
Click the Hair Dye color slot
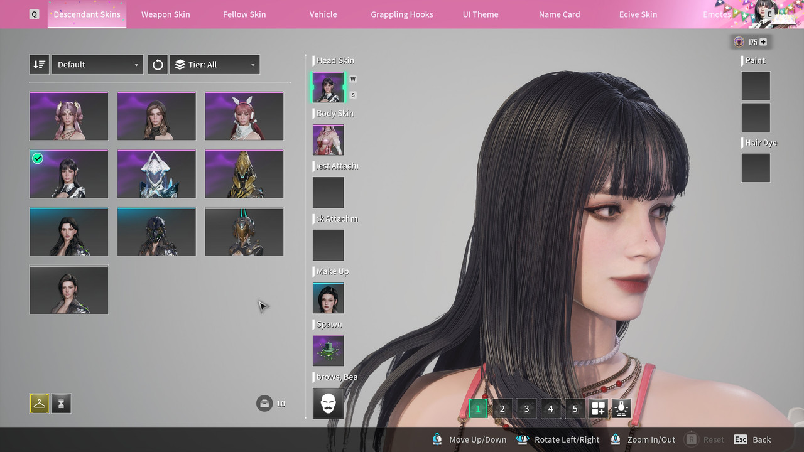tap(756, 168)
